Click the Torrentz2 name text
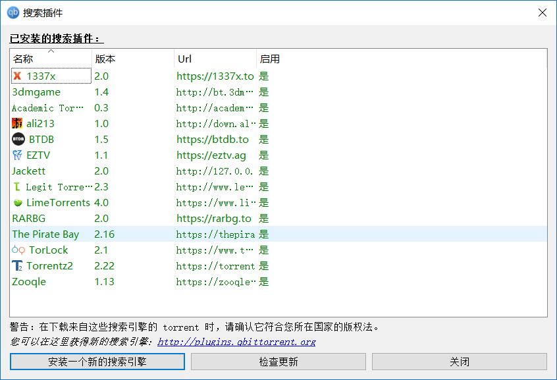 pos(49,265)
